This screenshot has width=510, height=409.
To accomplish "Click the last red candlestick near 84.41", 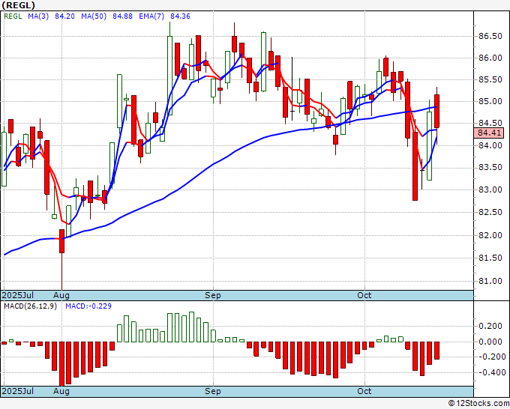I will 436,111.
